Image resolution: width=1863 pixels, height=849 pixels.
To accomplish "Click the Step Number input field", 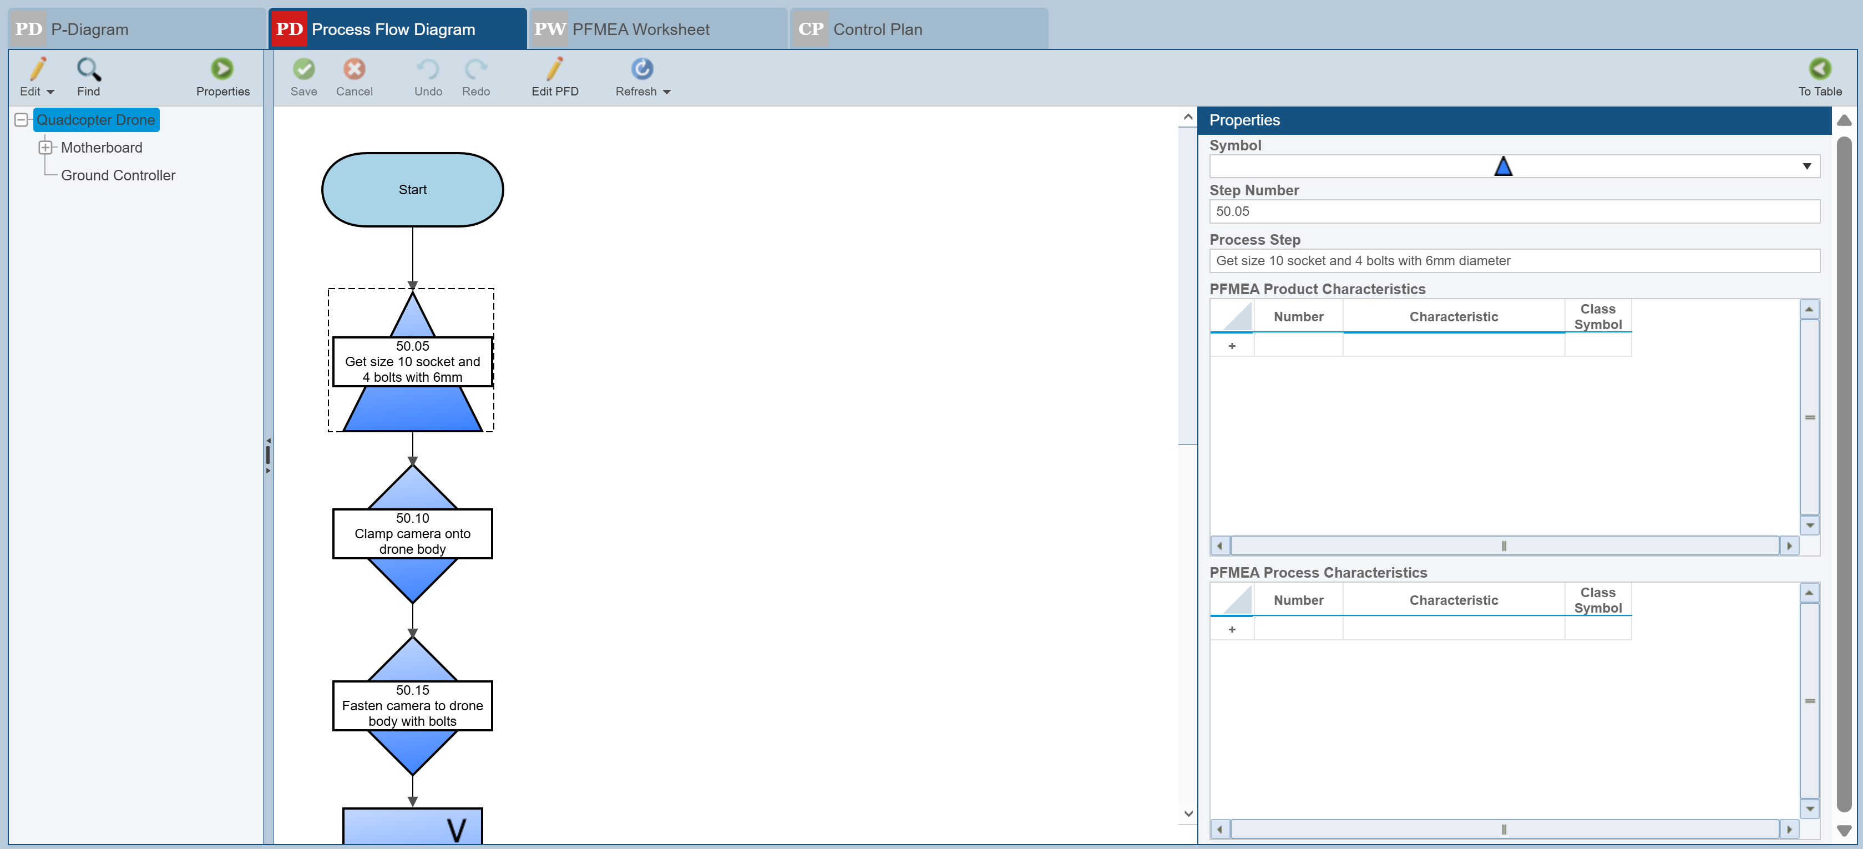I will click(1513, 212).
